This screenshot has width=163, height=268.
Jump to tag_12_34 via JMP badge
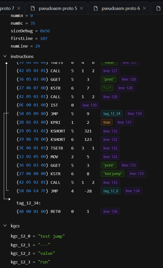(x=111, y=114)
